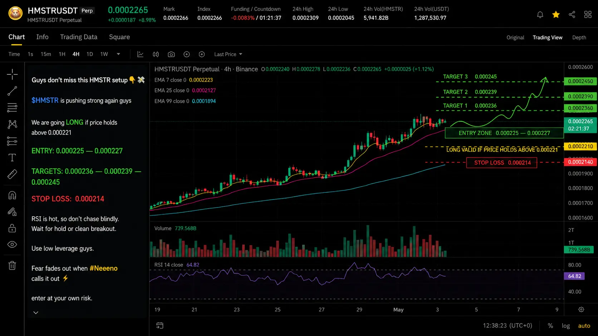598x336 pixels.
Task: Select the 15m interval
Action: (46, 54)
